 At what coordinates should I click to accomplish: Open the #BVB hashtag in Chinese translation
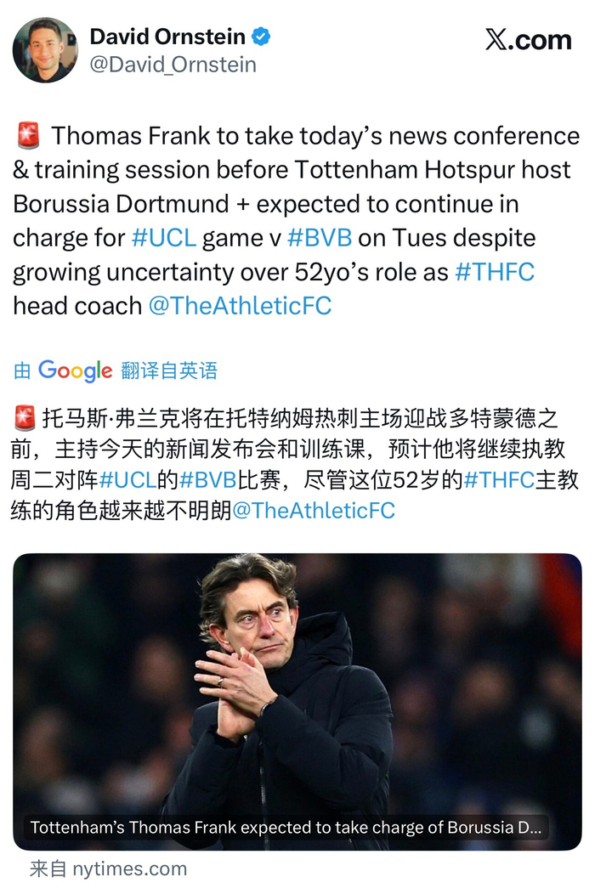(207, 480)
